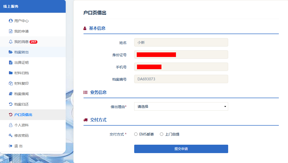Click the logout icon beside 退出
Viewport: 288px width, 163px height.
coord(11,146)
